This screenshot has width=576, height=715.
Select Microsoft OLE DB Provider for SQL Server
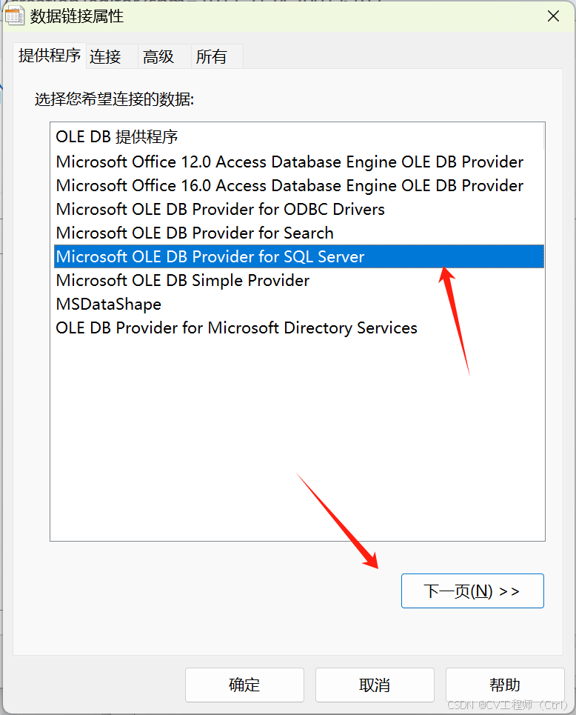coord(210,256)
